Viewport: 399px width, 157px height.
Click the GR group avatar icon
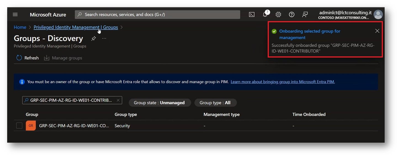31,126
